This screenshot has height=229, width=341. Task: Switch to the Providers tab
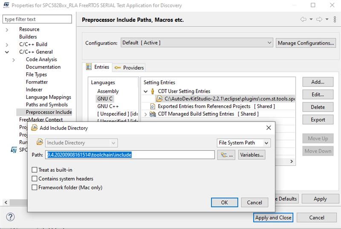[129, 68]
